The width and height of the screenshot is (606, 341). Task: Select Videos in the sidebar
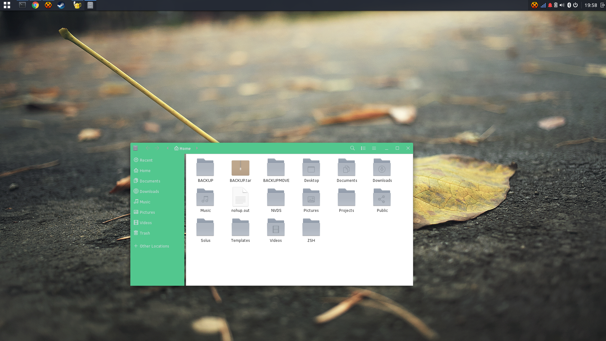(157, 223)
